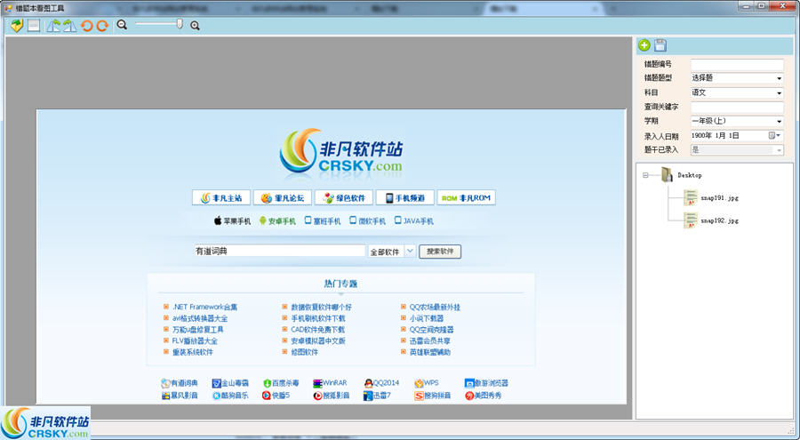Zoom out using the minus magnifier icon
The width and height of the screenshot is (800, 440).
tap(122, 25)
